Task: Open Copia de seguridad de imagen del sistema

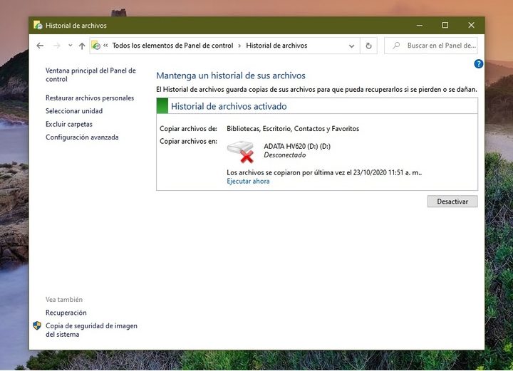Action: (x=91, y=330)
